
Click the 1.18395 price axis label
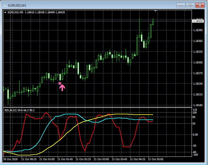pyautogui.click(x=198, y=30)
